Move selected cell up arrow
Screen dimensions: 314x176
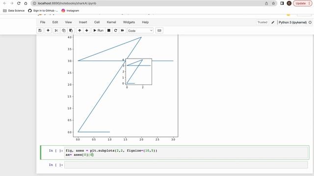point(79,30)
